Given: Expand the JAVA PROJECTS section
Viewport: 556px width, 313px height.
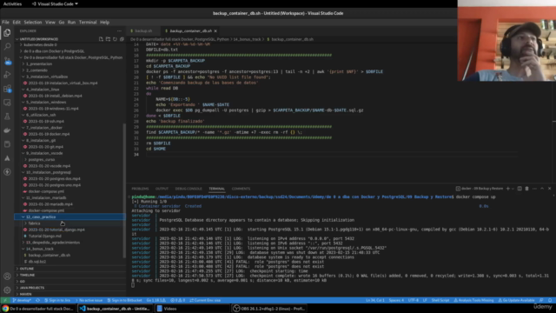Looking at the screenshot, I should point(32,288).
